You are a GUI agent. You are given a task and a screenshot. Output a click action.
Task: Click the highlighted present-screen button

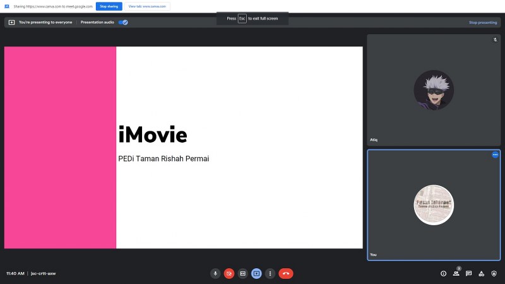point(256,273)
